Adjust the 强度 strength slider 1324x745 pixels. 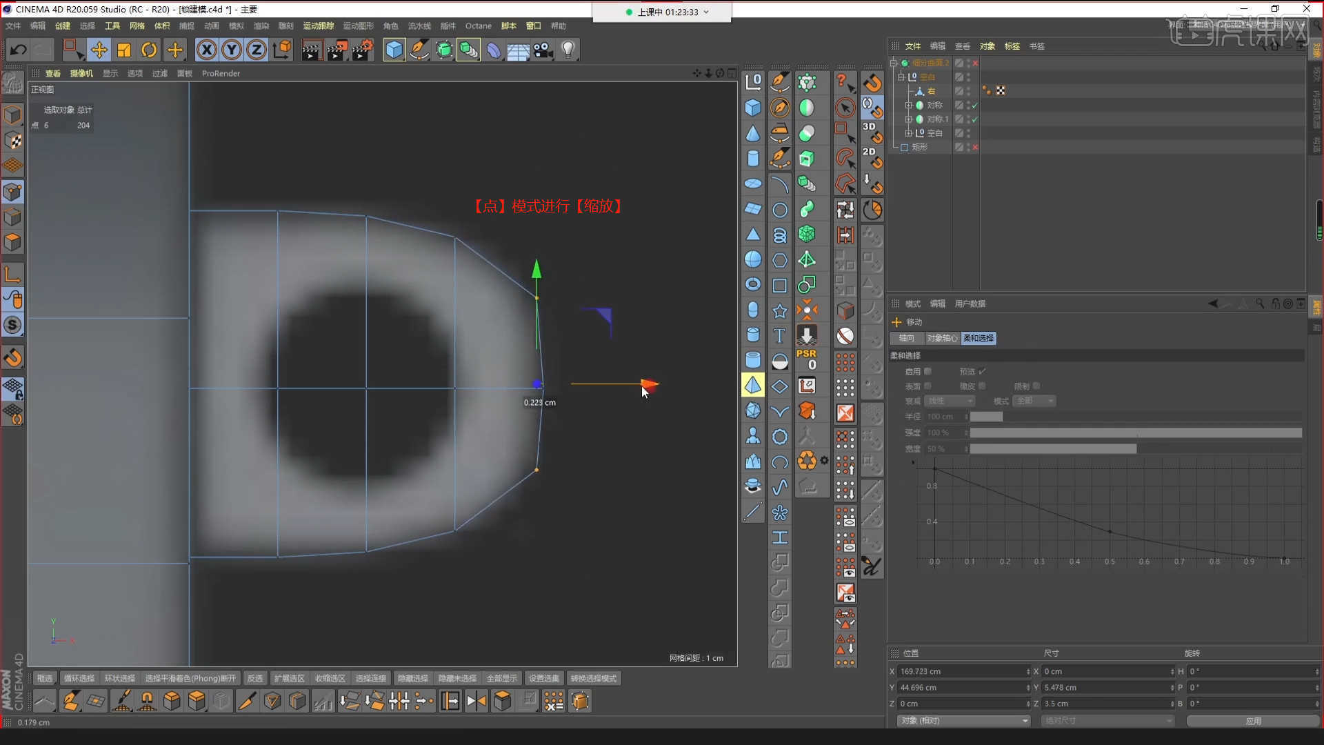[1136, 433]
